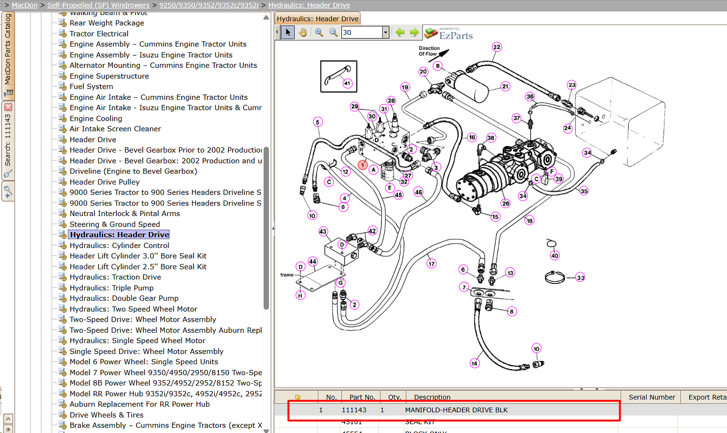Screen dimensions: 727x433
Task: Activate the hand pan tool
Action: pos(303,32)
